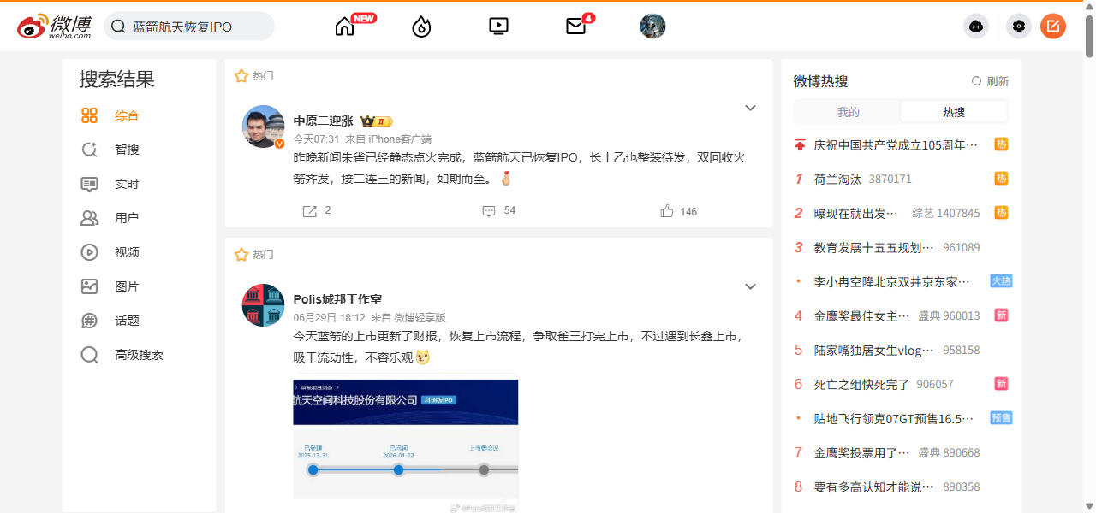Switch to 热搜 tab in hot search

pos(954,112)
